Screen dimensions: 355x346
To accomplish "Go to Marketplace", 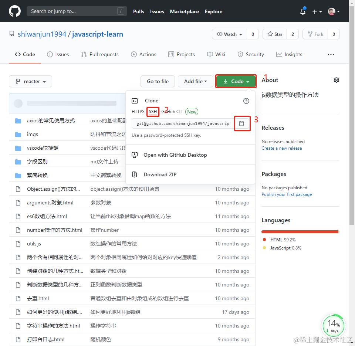I will 184,11.
